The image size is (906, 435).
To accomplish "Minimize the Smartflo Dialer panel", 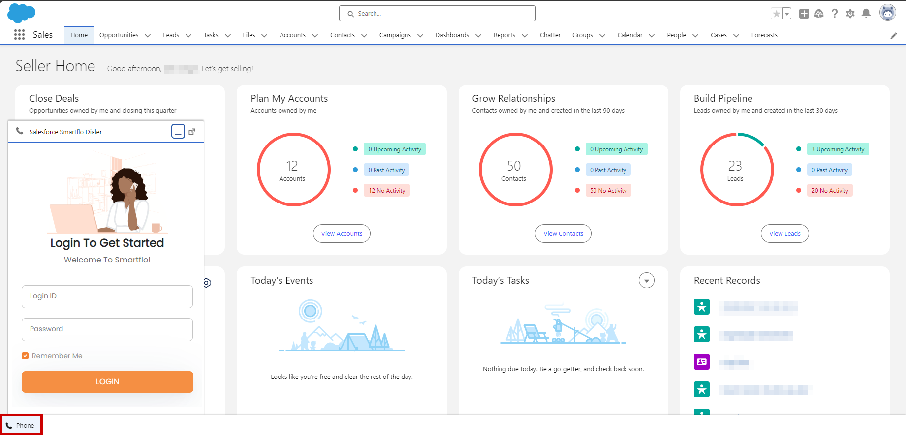I will coord(178,131).
